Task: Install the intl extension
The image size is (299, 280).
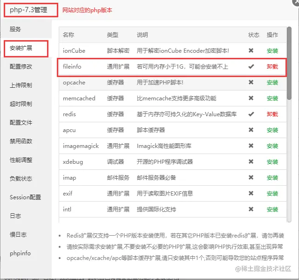Action: click(x=272, y=210)
